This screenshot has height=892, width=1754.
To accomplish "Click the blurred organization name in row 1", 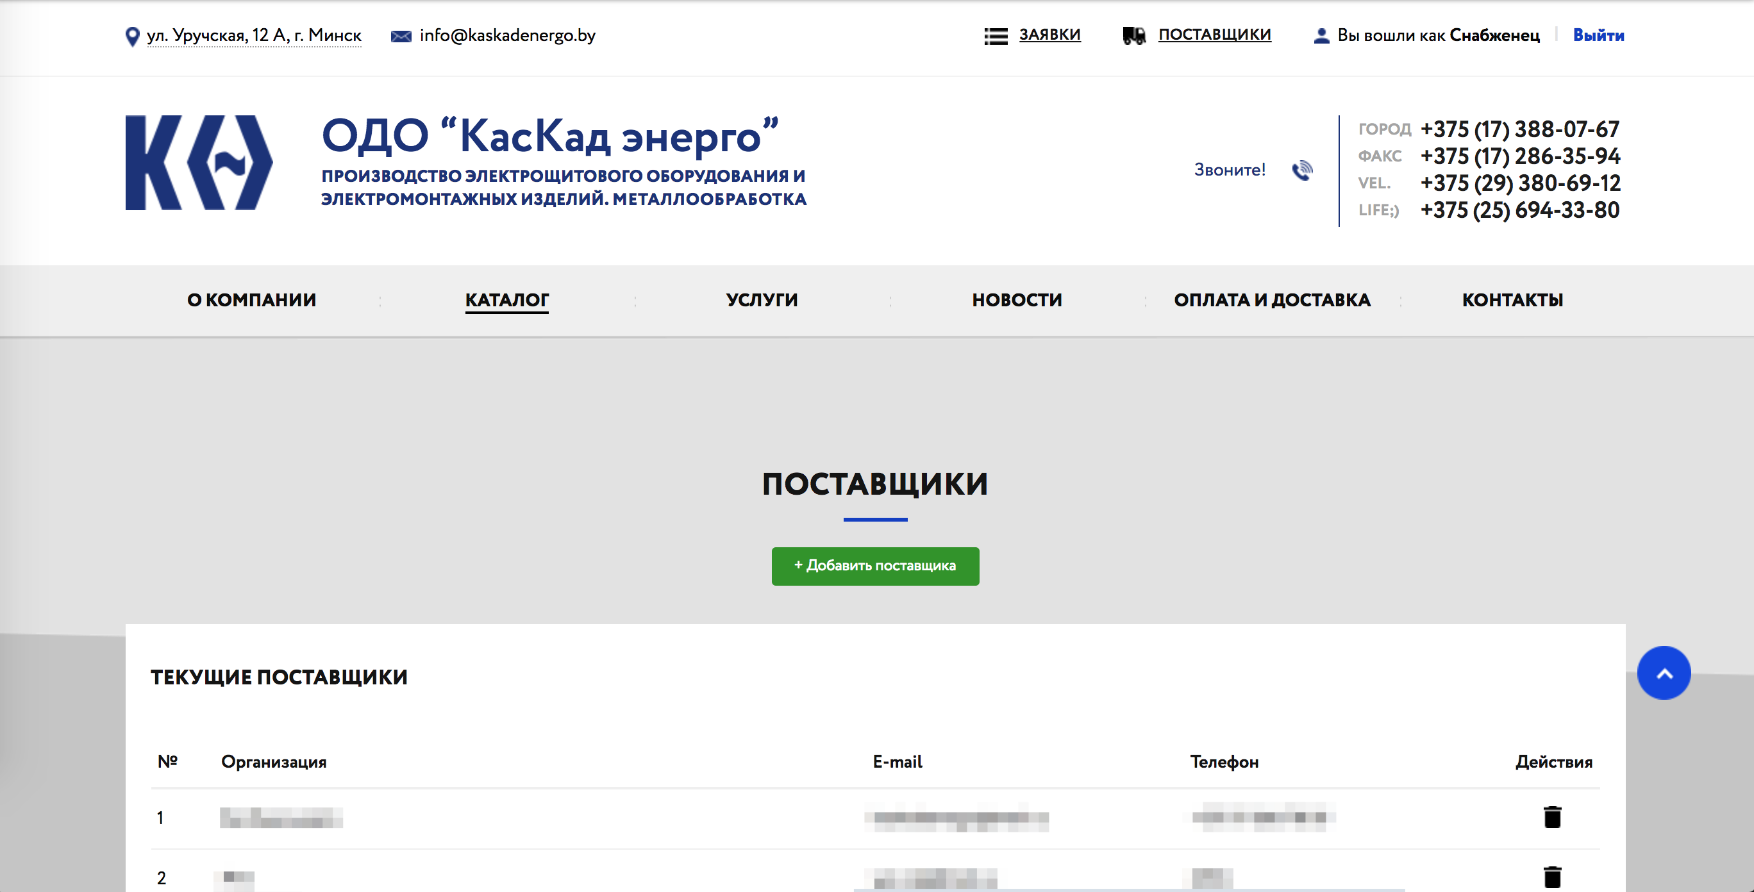I will [x=281, y=817].
